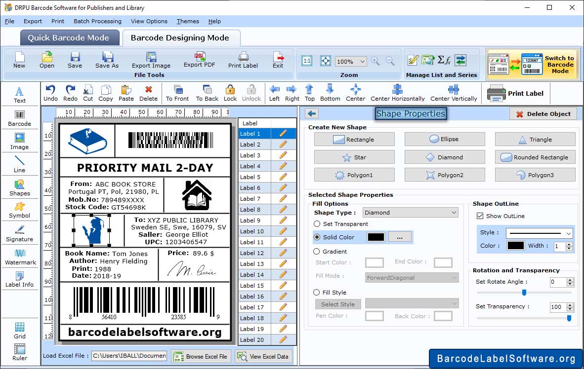
Task: Open the Signature tool in sidebar
Action: (19, 234)
